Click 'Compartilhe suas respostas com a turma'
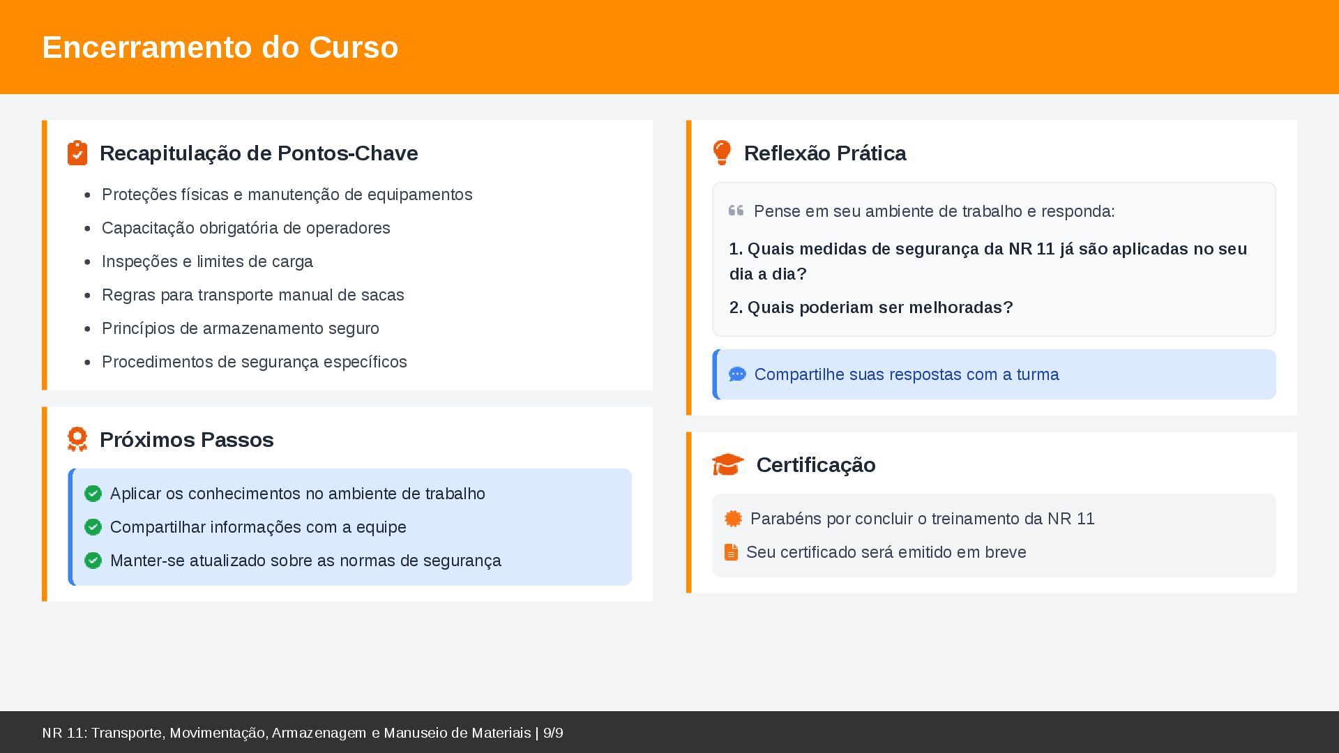The height and width of the screenshot is (753, 1339). tap(907, 374)
